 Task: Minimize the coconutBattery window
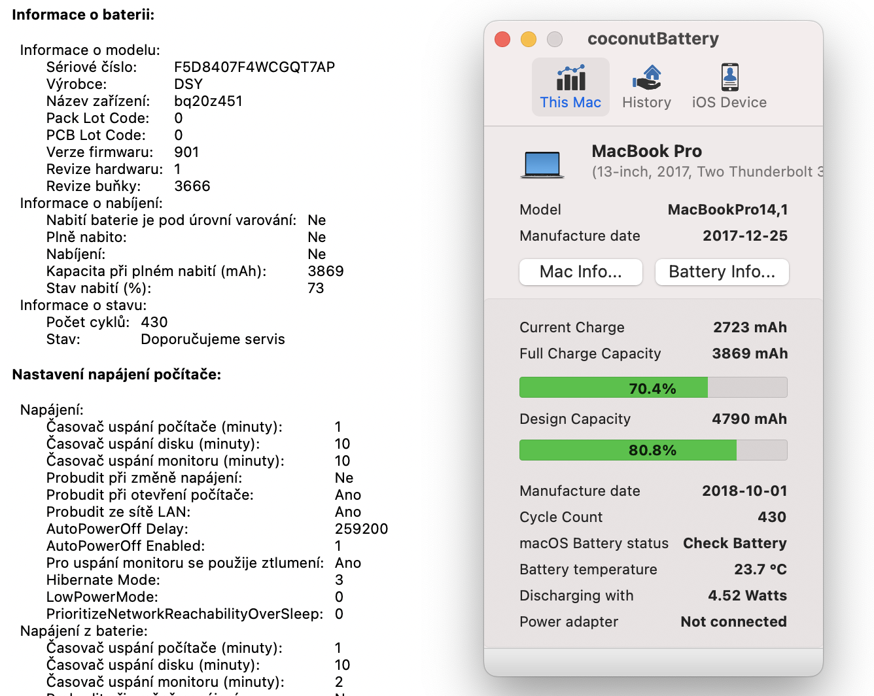[x=529, y=39]
